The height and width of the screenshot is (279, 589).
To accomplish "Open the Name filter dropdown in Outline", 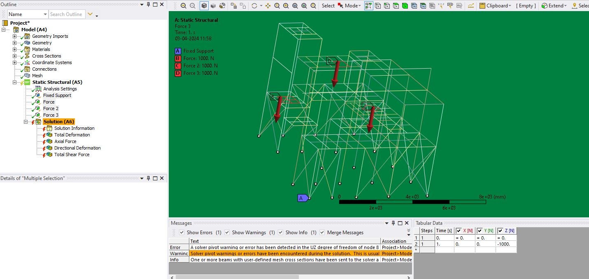I will [x=45, y=14].
